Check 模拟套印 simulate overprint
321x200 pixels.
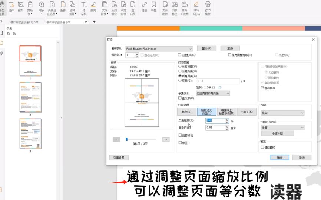(x=262, y=147)
